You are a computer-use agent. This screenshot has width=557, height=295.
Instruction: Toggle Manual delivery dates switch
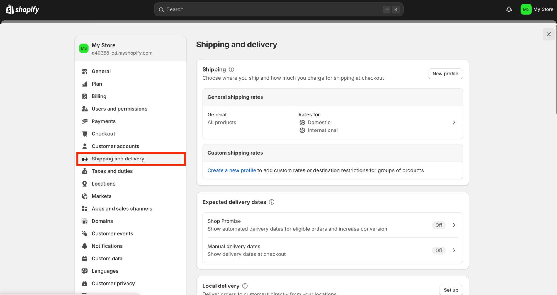[x=439, y=250]
